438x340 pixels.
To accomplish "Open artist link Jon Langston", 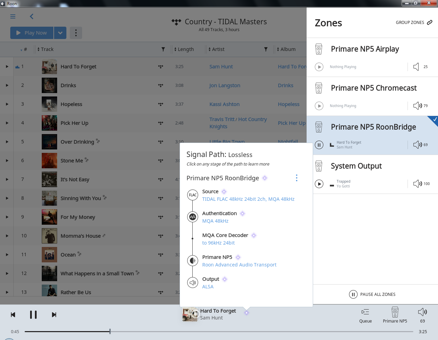I will point(225,86).
